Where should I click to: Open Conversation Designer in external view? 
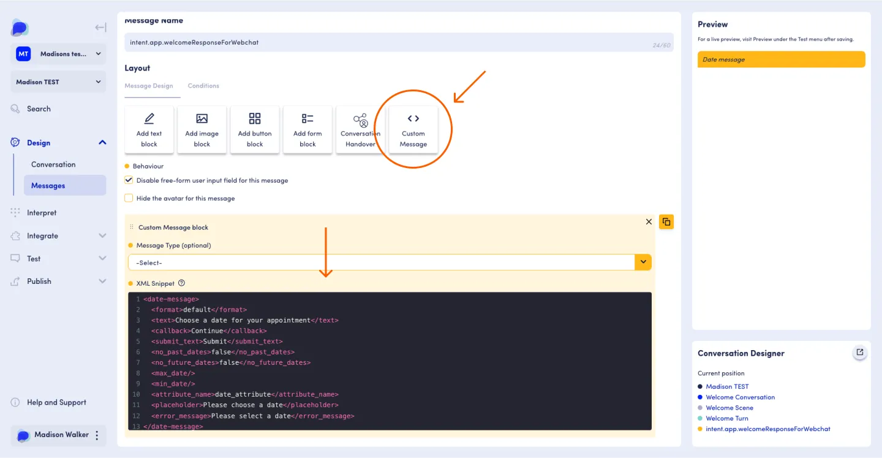click(860, 353)
